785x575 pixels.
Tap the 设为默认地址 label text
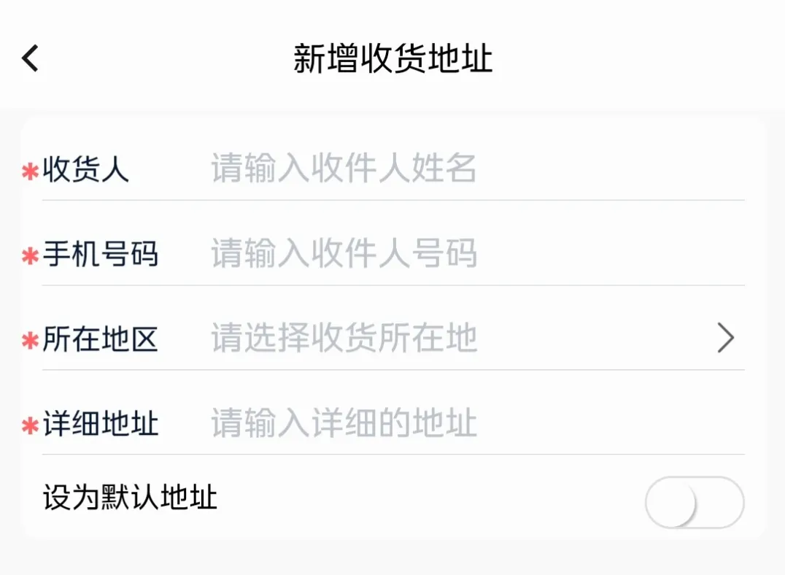130,499
